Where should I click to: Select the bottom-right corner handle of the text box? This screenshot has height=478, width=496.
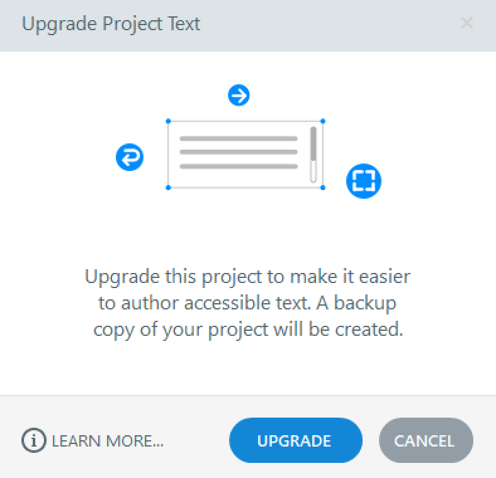323,187
